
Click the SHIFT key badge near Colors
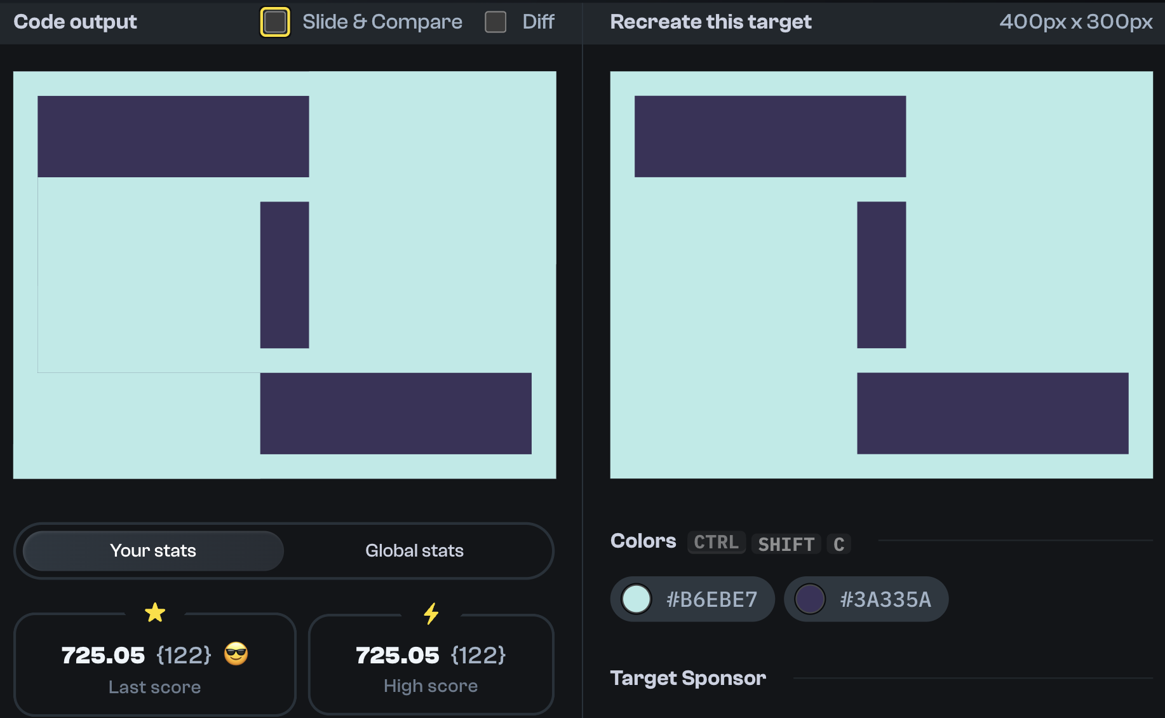coord(786,544)
